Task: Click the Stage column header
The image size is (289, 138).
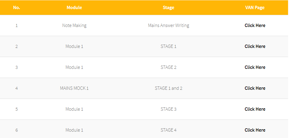Action: (x=168, y=8)
